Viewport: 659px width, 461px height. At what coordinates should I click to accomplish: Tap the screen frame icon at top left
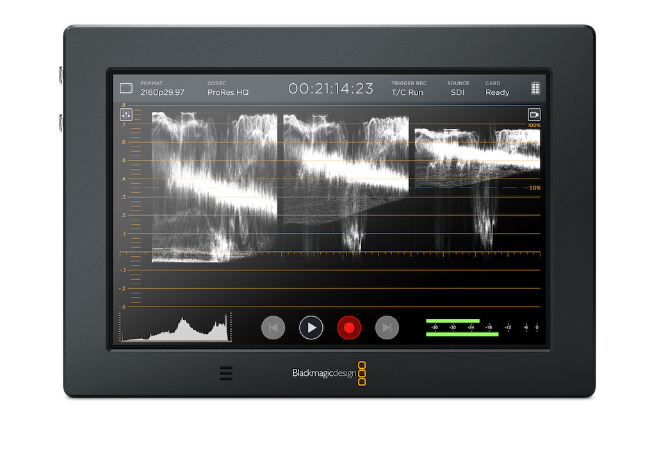pos(126,88)
